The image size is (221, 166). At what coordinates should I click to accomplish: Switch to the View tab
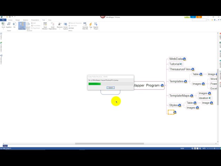click(x=50, y=20)
